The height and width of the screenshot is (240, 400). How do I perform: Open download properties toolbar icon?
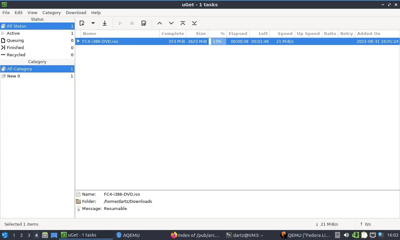point(144,23)
